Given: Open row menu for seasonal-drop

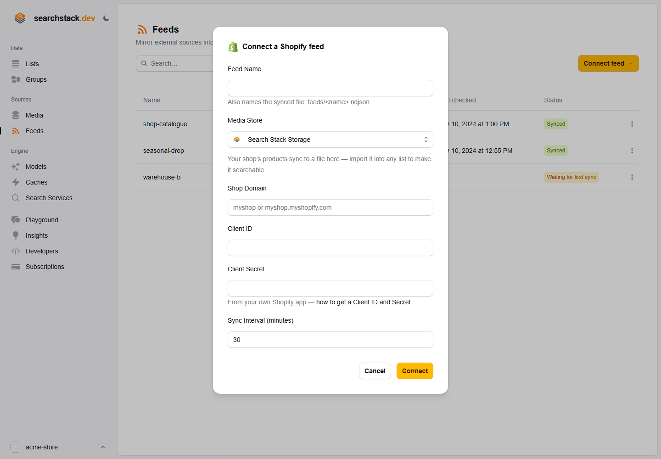Looking at the screenshot, I should tap(632, 151).
